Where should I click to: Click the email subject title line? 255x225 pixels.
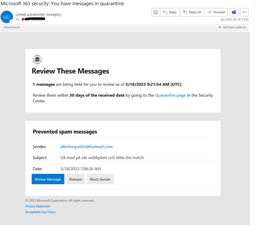pyautogui.click(x=62, y=3)
